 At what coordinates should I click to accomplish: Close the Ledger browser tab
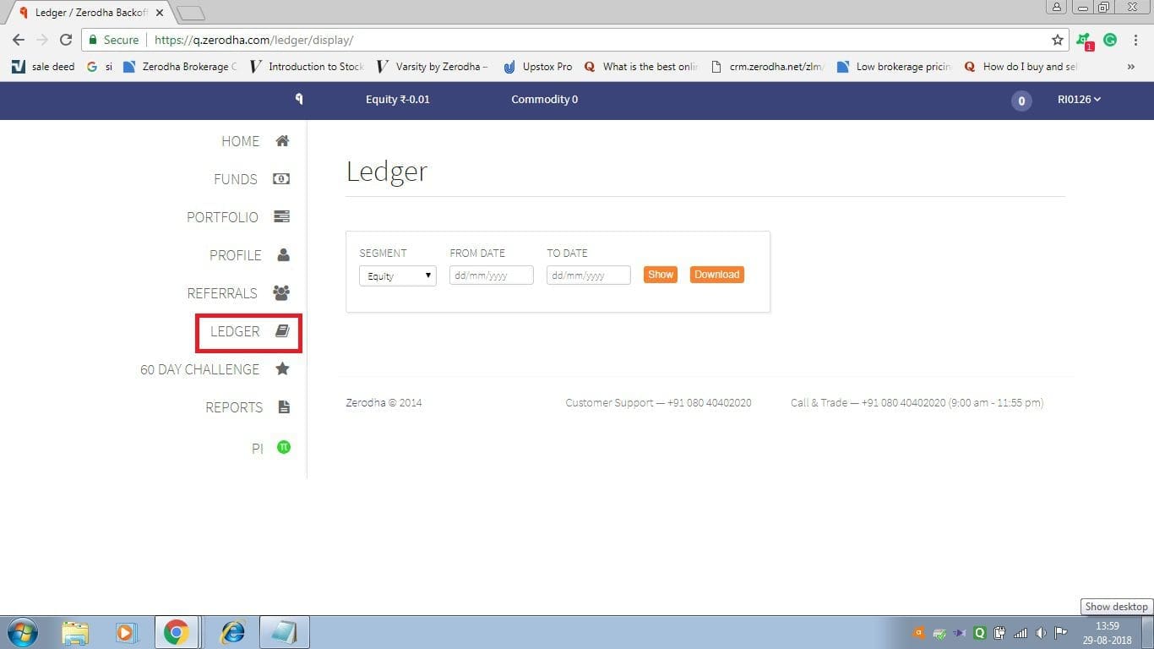(x=160, y=13)
